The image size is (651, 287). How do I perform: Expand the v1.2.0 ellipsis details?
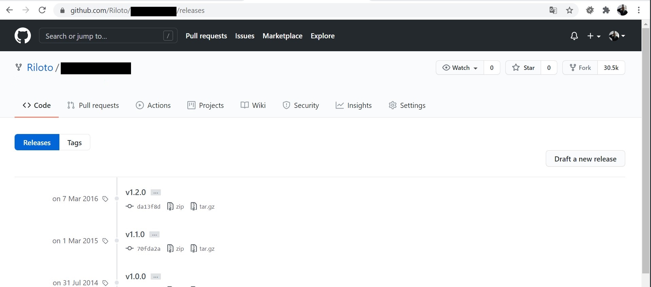click(156, 192)
